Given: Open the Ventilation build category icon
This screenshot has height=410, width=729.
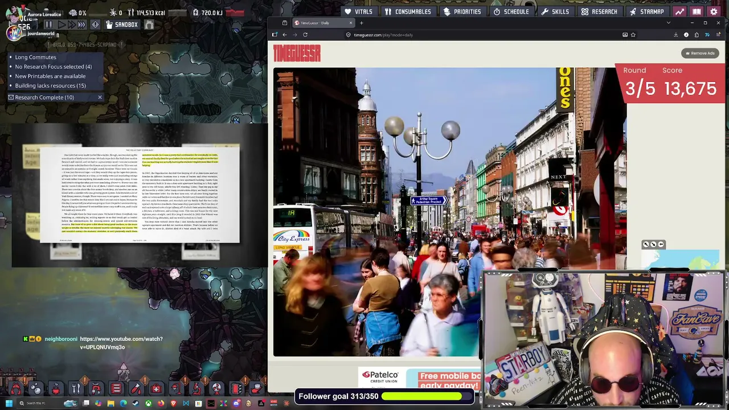Looking at the screenshot, I should (116, 389).
